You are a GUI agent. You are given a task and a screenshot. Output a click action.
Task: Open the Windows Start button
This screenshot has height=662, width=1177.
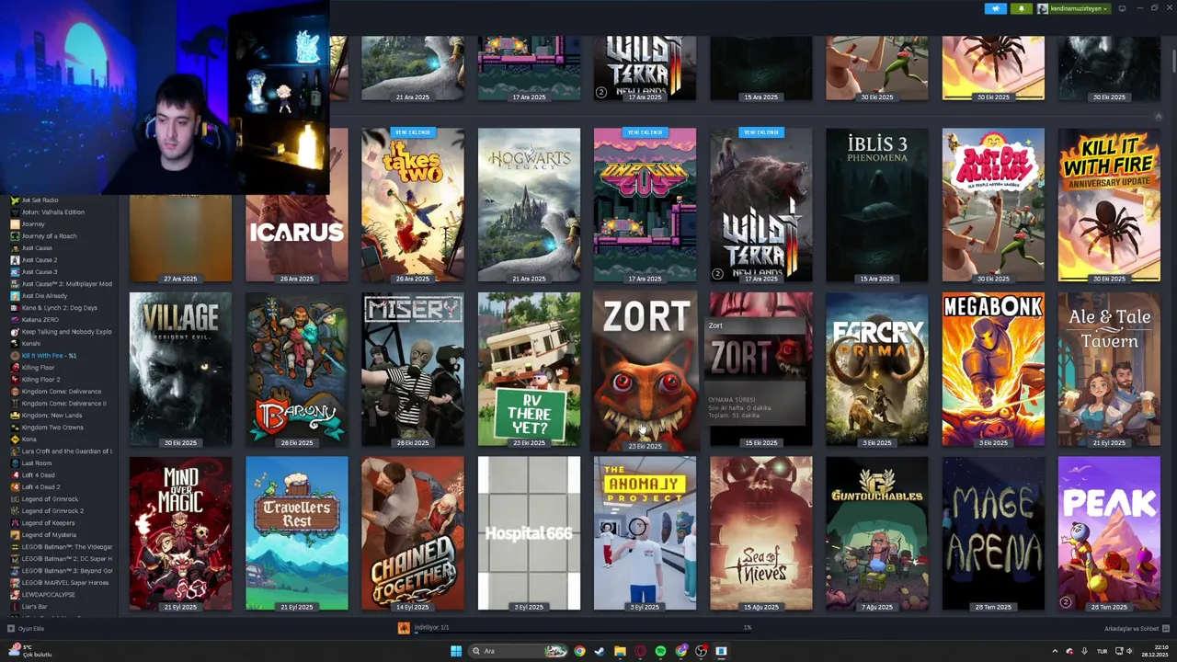pos(455,651)
